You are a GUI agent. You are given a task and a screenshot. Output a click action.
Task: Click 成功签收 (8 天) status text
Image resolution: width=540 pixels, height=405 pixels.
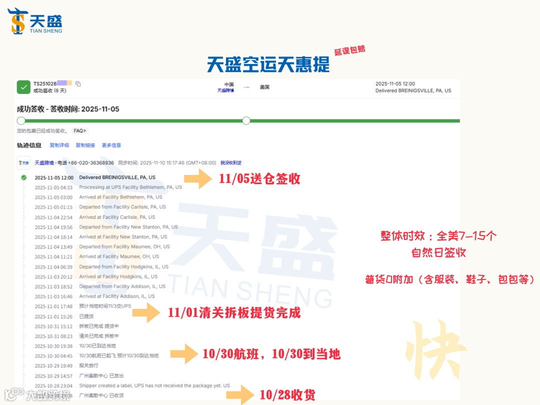tap(50, 90)
